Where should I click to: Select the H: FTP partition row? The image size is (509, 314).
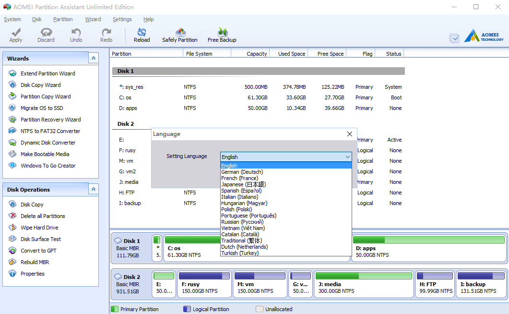point(259,193)
